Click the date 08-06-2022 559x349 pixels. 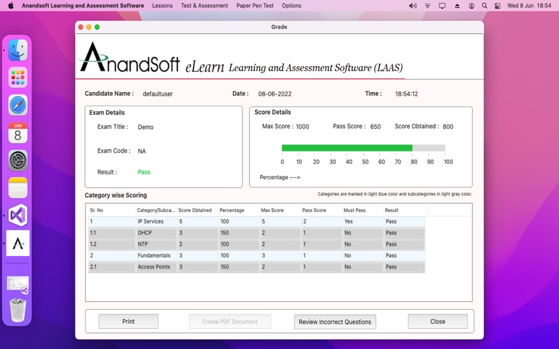click(x=275, y=94)
